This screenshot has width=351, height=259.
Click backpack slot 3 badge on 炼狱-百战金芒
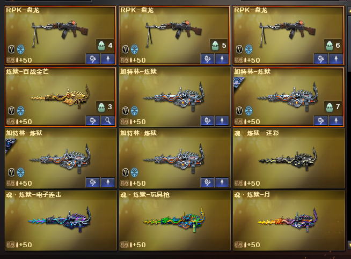point(105,107)
